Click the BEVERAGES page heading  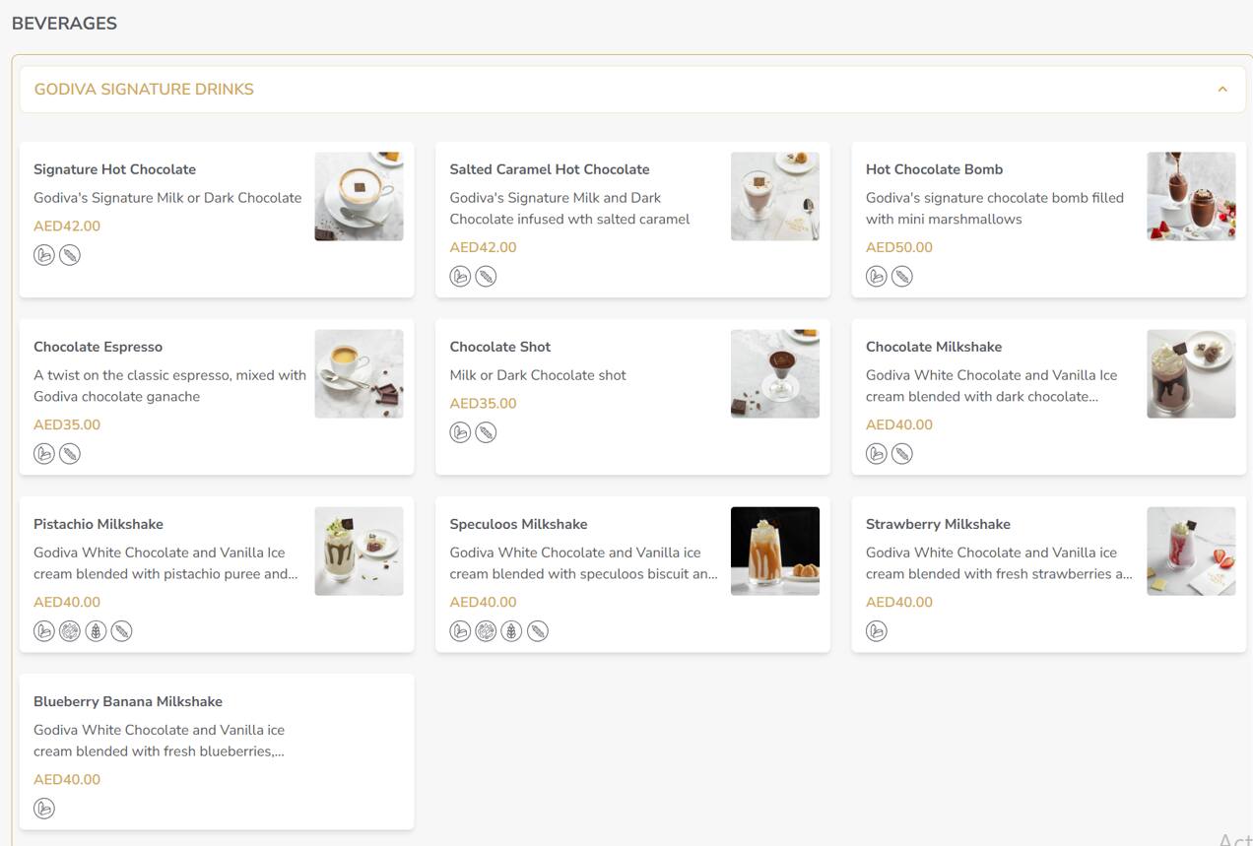click(x=64, y=24)
